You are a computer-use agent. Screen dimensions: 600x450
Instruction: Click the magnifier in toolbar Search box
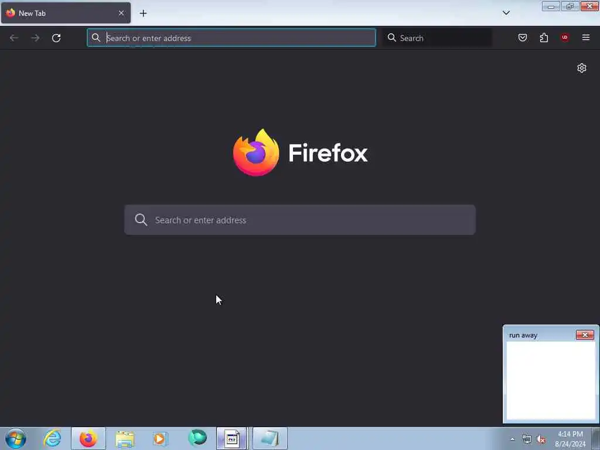[392, 37]
